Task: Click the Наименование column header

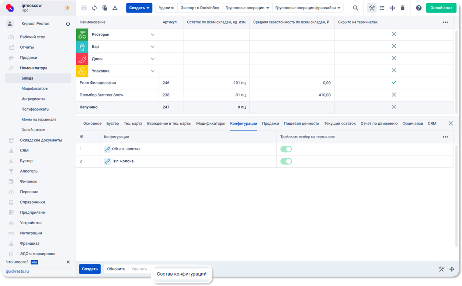Action: pyautogui.click(x=92, y=22)
